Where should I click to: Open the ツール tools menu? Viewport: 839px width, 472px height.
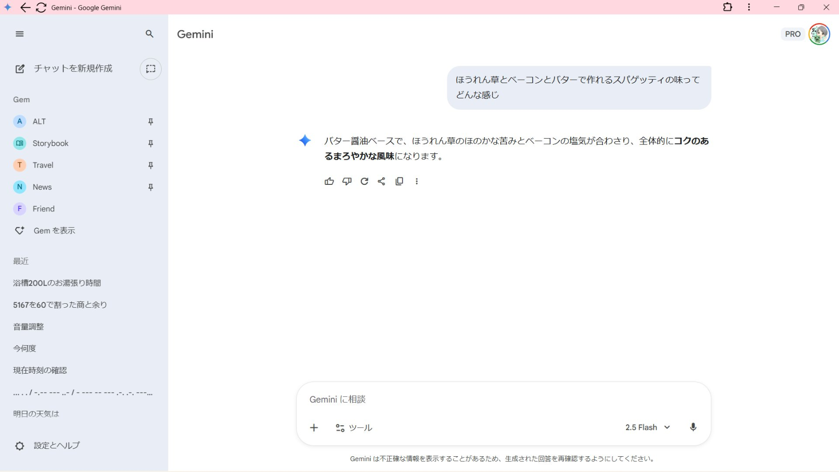(x=354, y=428)
